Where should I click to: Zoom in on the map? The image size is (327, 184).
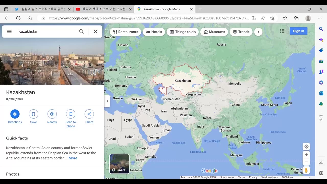[x=306, y=155]
